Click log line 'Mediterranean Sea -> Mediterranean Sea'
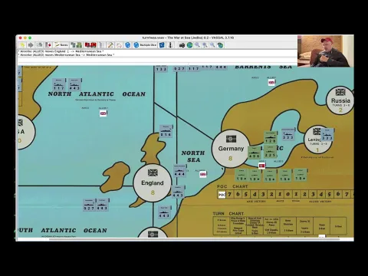This screenshot has width=368, height=276. click(x=66, y=54)
